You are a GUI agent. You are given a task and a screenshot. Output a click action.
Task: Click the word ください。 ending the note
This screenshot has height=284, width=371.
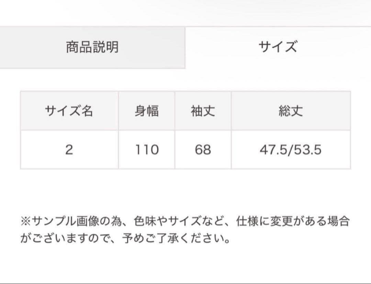tap(204, 238)
